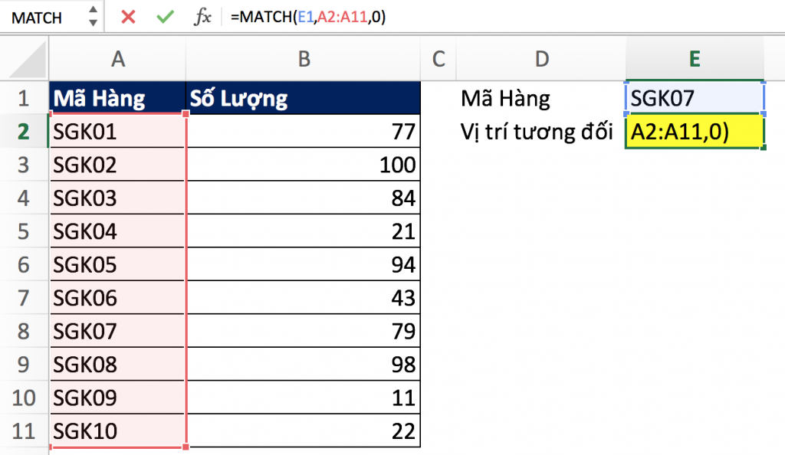Confirm the formula with green checkmark

(165, 17)
